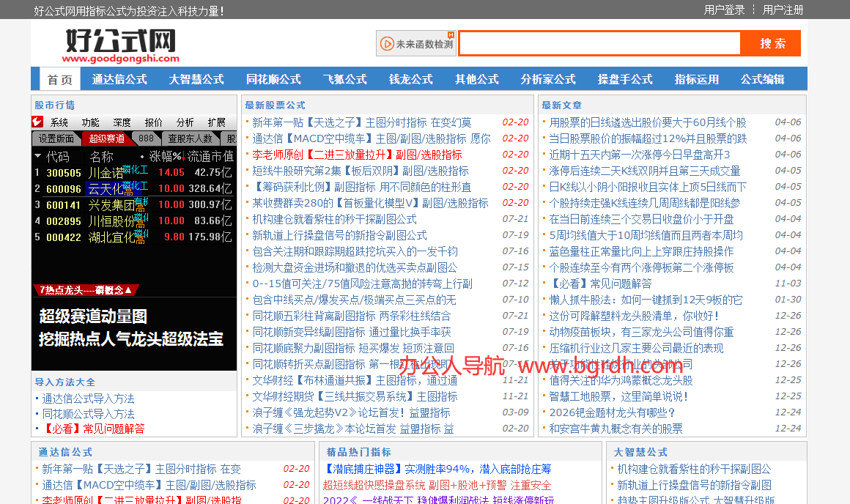Click the 好公式网 site logo
The height and width of the screenshot is (504, 850).
(x=120, y=45)
